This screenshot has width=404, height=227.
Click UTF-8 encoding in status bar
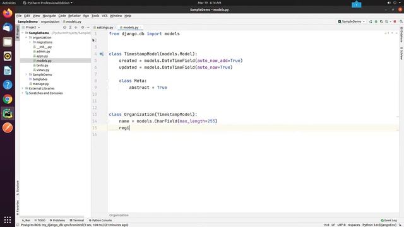tap(342, 225)
